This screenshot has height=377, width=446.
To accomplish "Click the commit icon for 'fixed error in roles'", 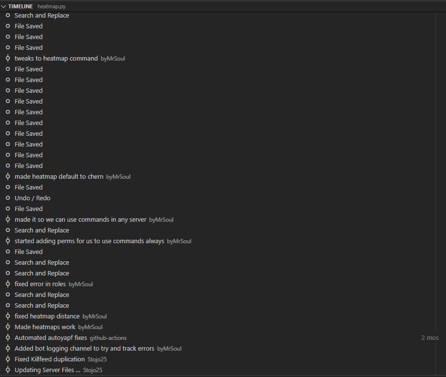I will tap(8, 284).
